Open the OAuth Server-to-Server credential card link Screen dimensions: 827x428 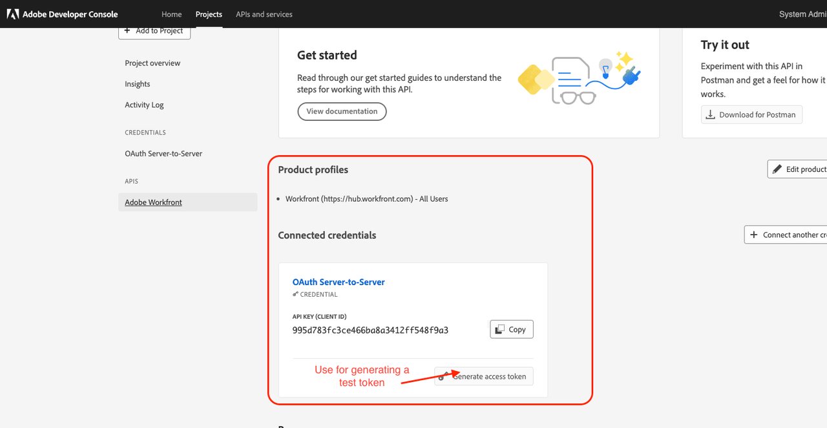pyautogui.click(x=339, y=282)
